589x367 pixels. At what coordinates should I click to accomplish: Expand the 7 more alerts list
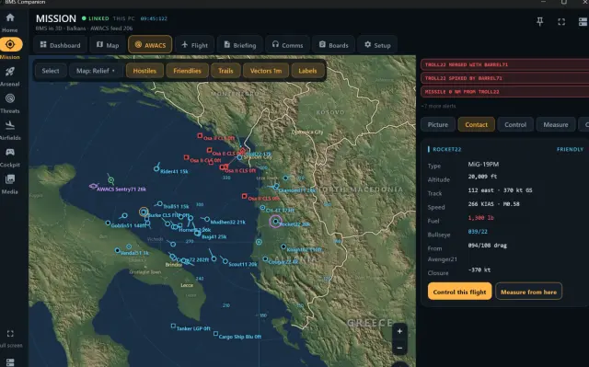click(x=439, y=106)
